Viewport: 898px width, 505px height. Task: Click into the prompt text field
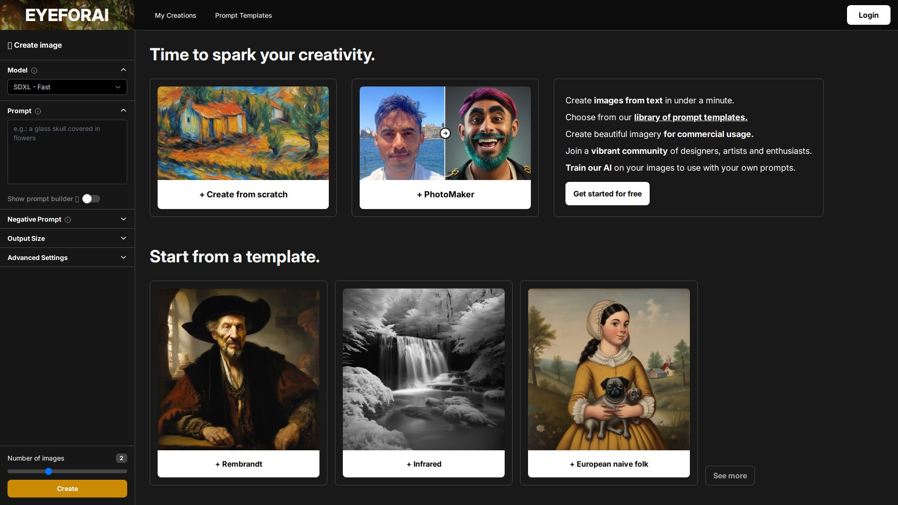point(67,152)
